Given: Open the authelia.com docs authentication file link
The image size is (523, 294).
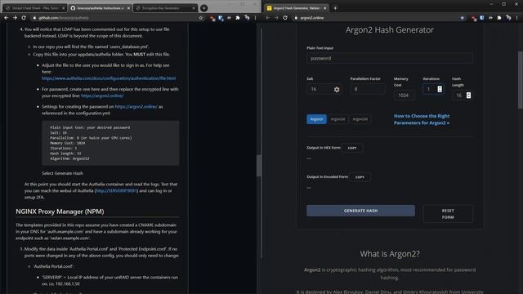Looking at the screenshot, I should click(x=109, y=78).
